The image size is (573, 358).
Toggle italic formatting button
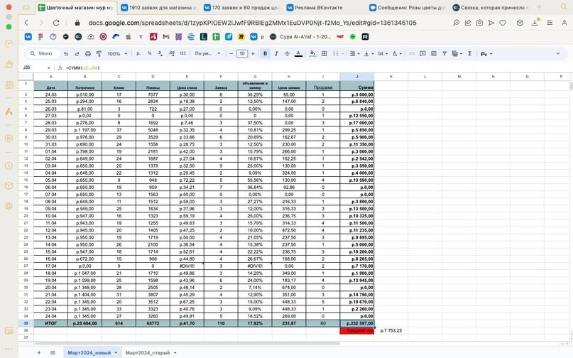[x=275, y=53]
